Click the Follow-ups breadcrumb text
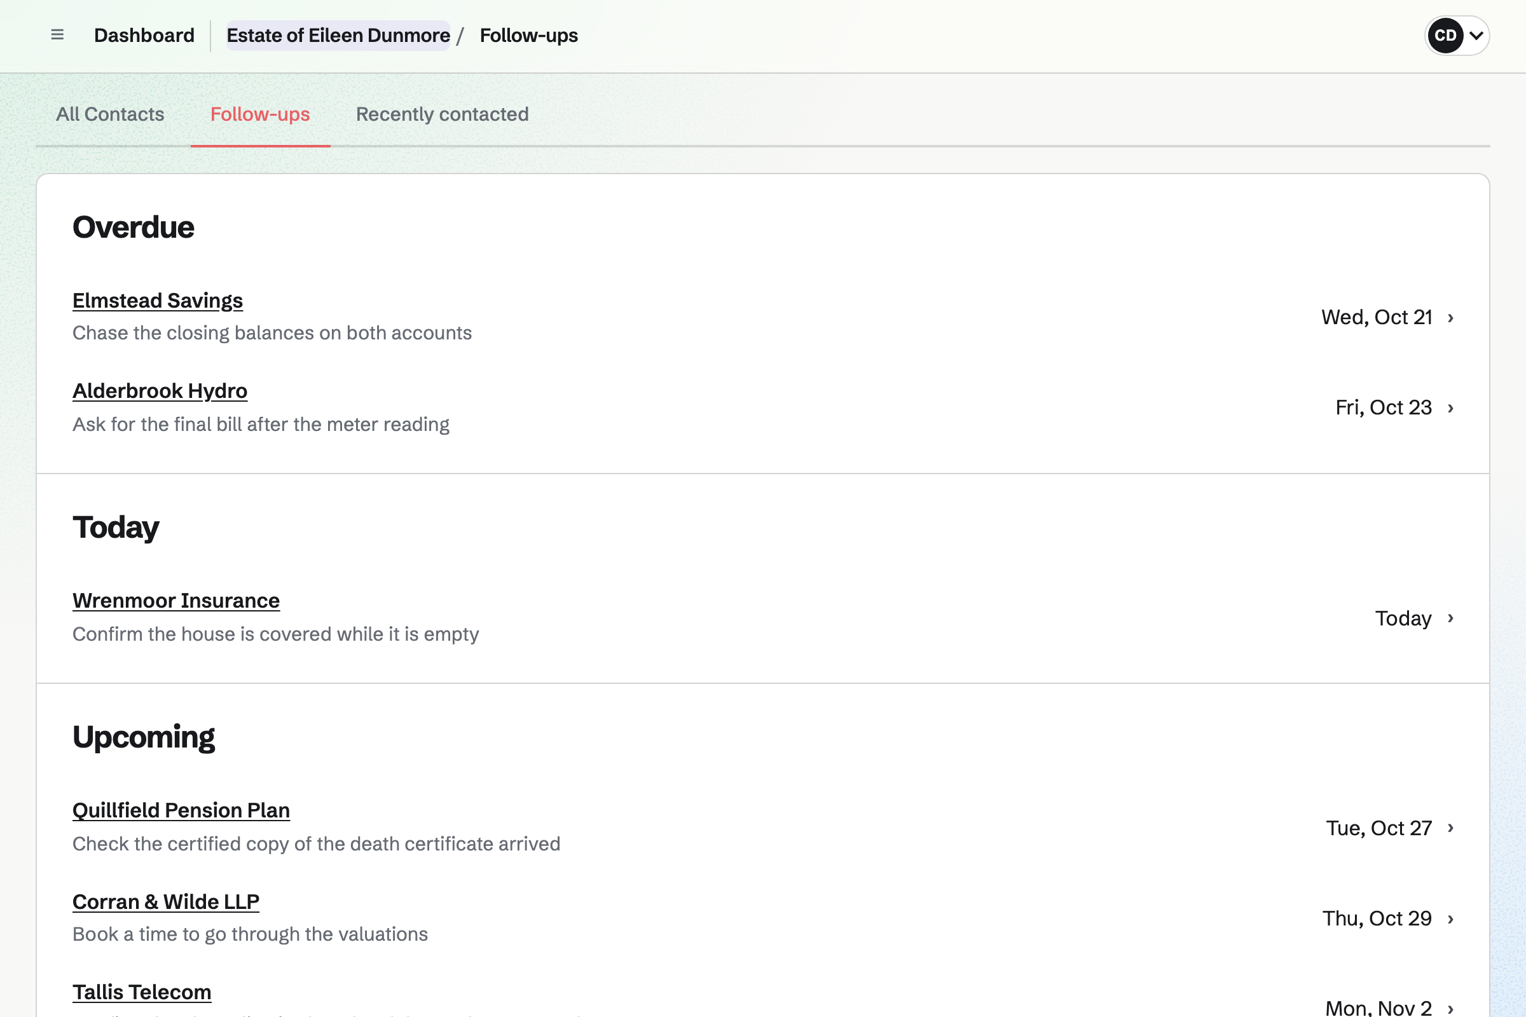This screenshot has height=1017, width=1526. tap(529, 35)
